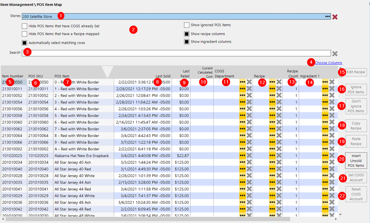Open the Choose Columns link
The image size is (370, 223).
(328, 63)
